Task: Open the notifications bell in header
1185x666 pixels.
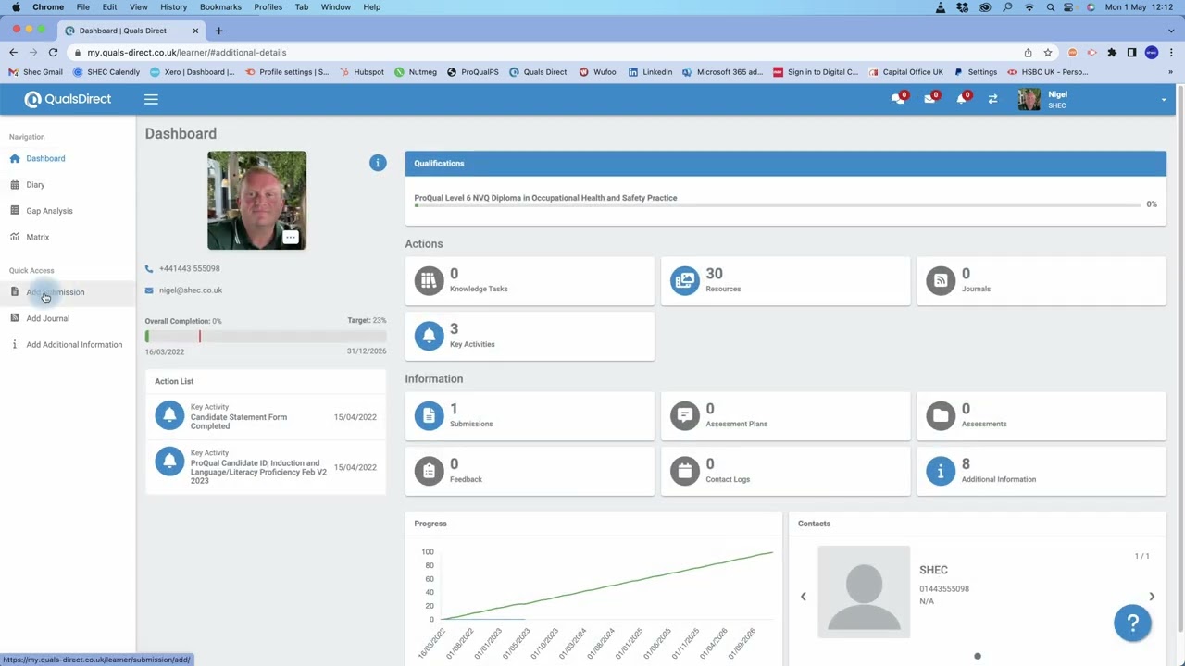Action: (x=961, y=98)
